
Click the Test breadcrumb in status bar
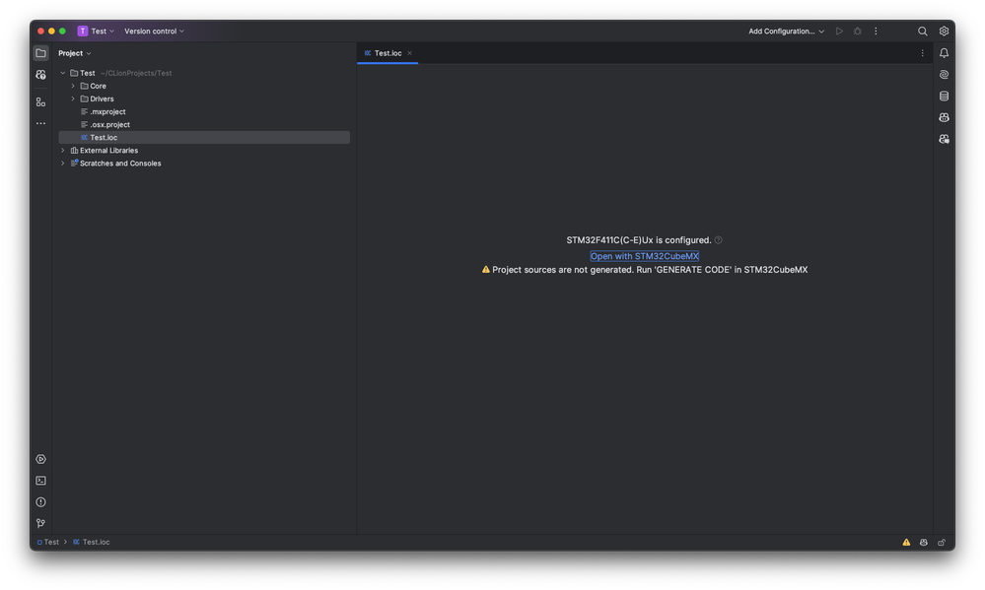point(48,543)
